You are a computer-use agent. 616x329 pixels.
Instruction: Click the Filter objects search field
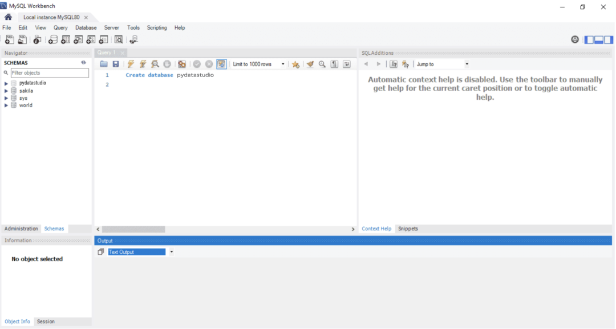pyautogui.click(x=50, y=73)
